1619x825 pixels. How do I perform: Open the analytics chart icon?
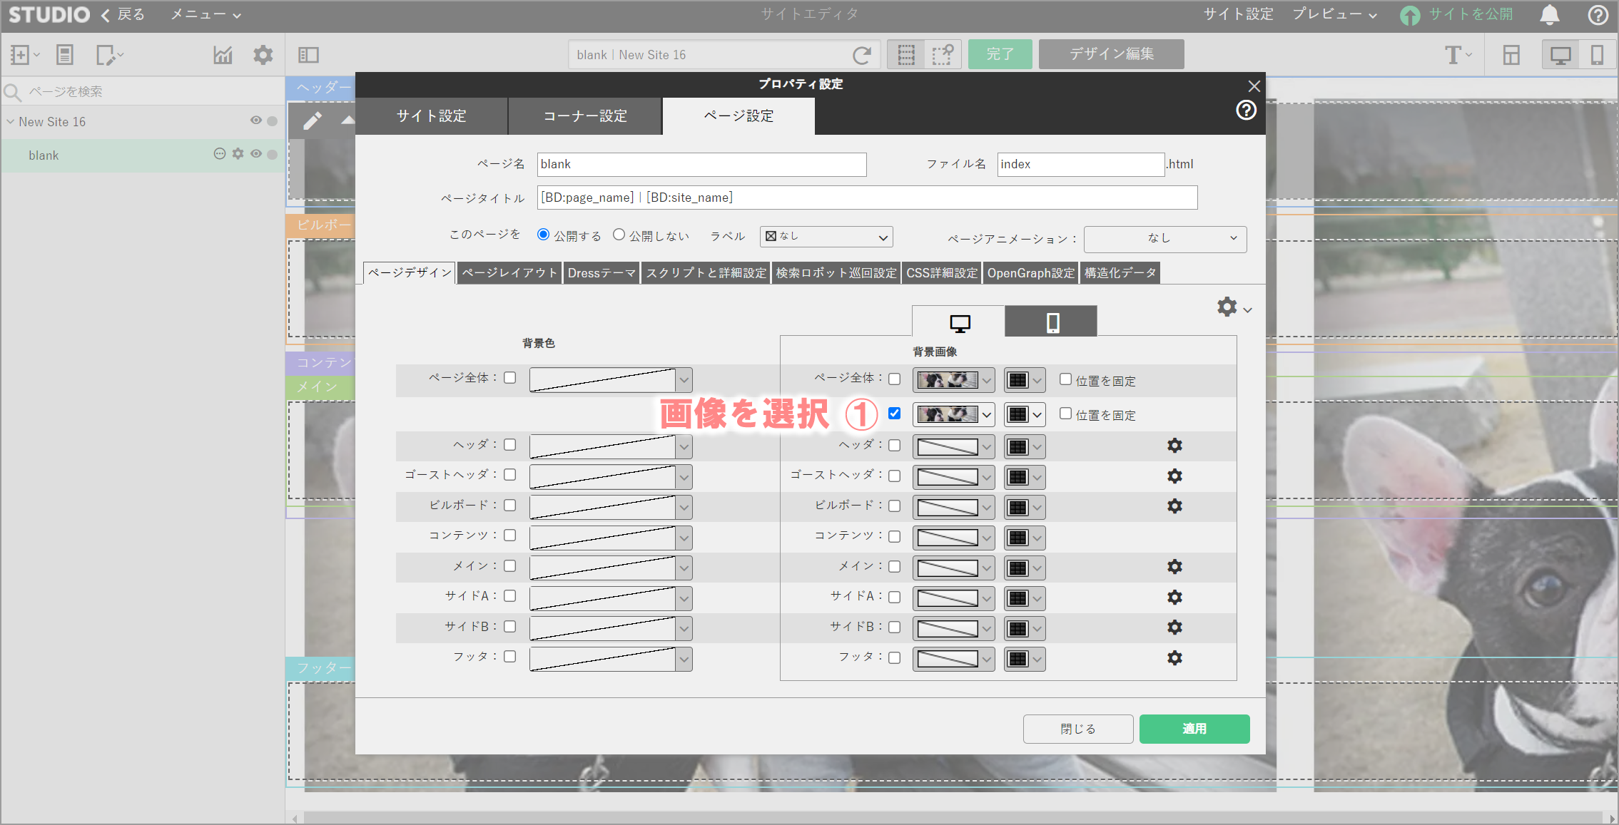point(223,55)
